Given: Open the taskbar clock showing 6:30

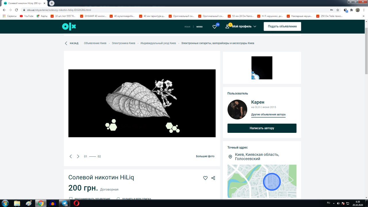Looking at the screenshot, I should [x=358, y=203].
